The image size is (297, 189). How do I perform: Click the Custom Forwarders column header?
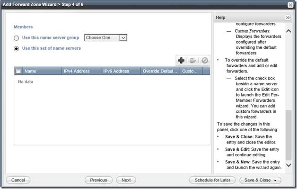click(x=191, y=71)
